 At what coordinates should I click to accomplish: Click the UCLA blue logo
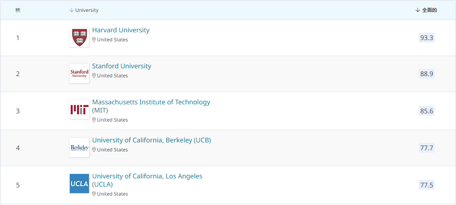80,183
